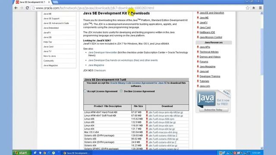Click the 183.84 MB file size cell

click(138, 132)
